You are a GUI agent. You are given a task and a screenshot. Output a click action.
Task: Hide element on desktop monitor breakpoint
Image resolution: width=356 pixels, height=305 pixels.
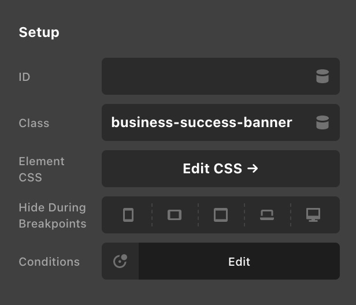point(313,215)
